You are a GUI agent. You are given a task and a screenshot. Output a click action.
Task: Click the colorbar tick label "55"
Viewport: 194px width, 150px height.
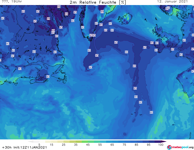click(x=100, y=145)
